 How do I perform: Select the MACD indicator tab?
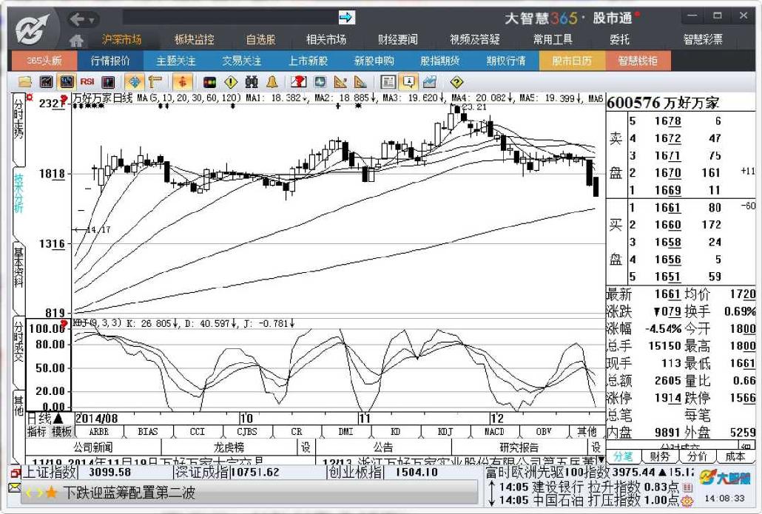coord(494,431)
